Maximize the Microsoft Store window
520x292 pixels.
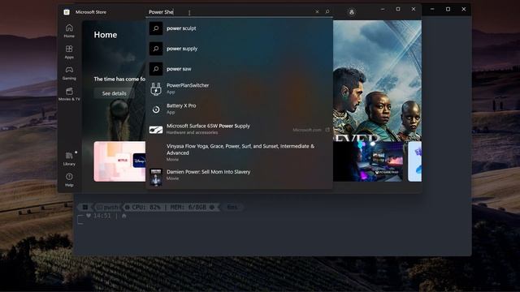pos(398,9)
